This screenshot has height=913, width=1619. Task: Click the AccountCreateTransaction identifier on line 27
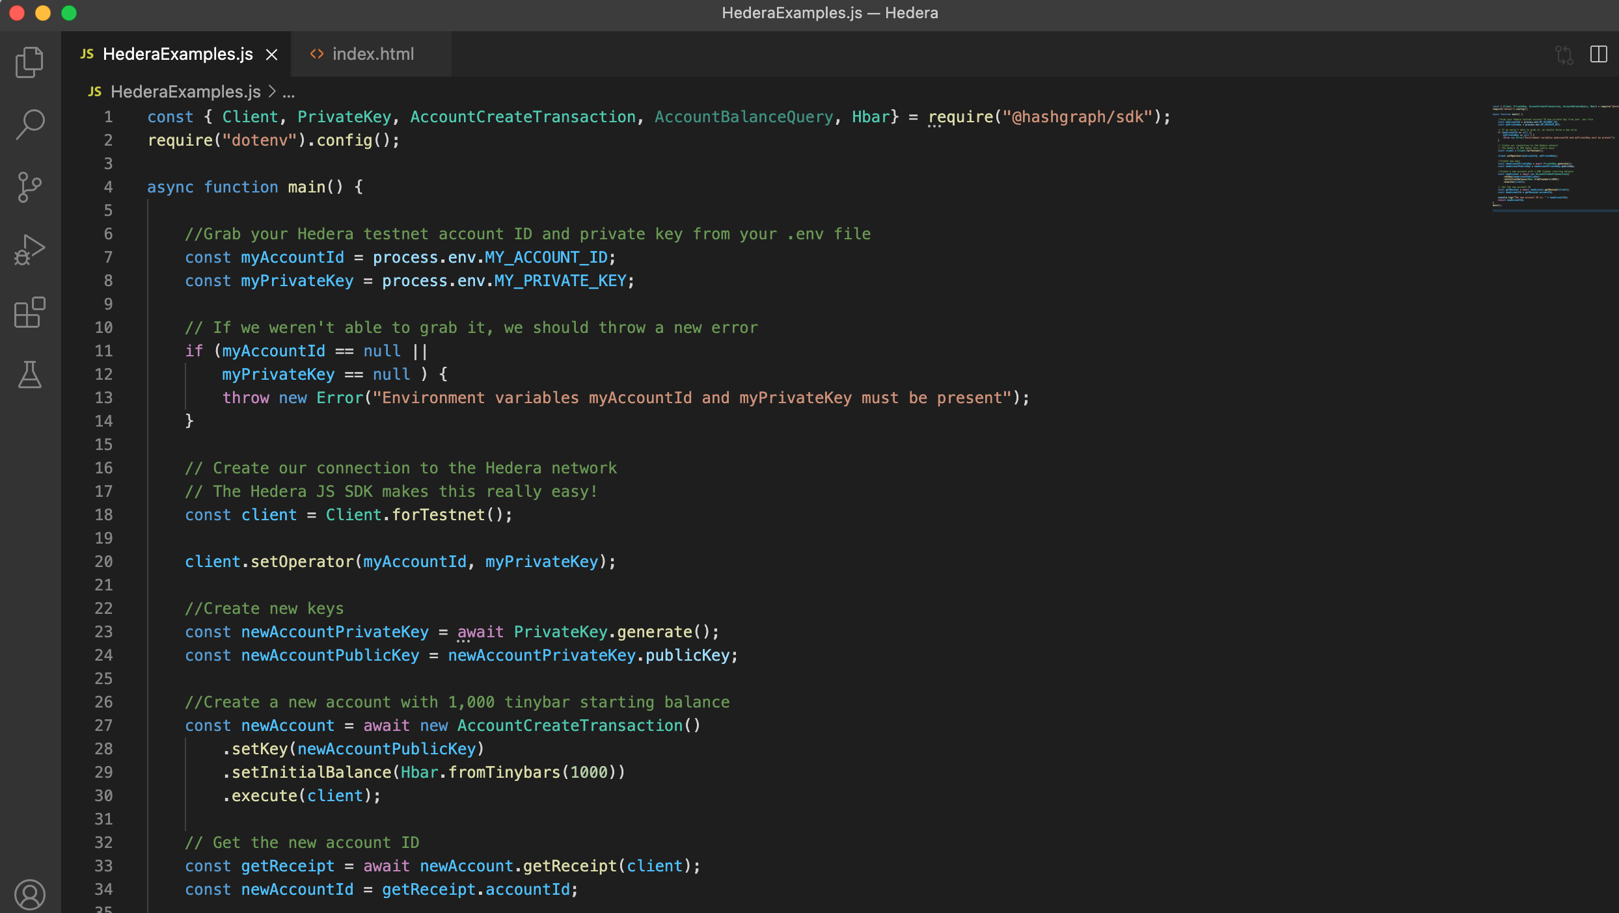[569, 726]
